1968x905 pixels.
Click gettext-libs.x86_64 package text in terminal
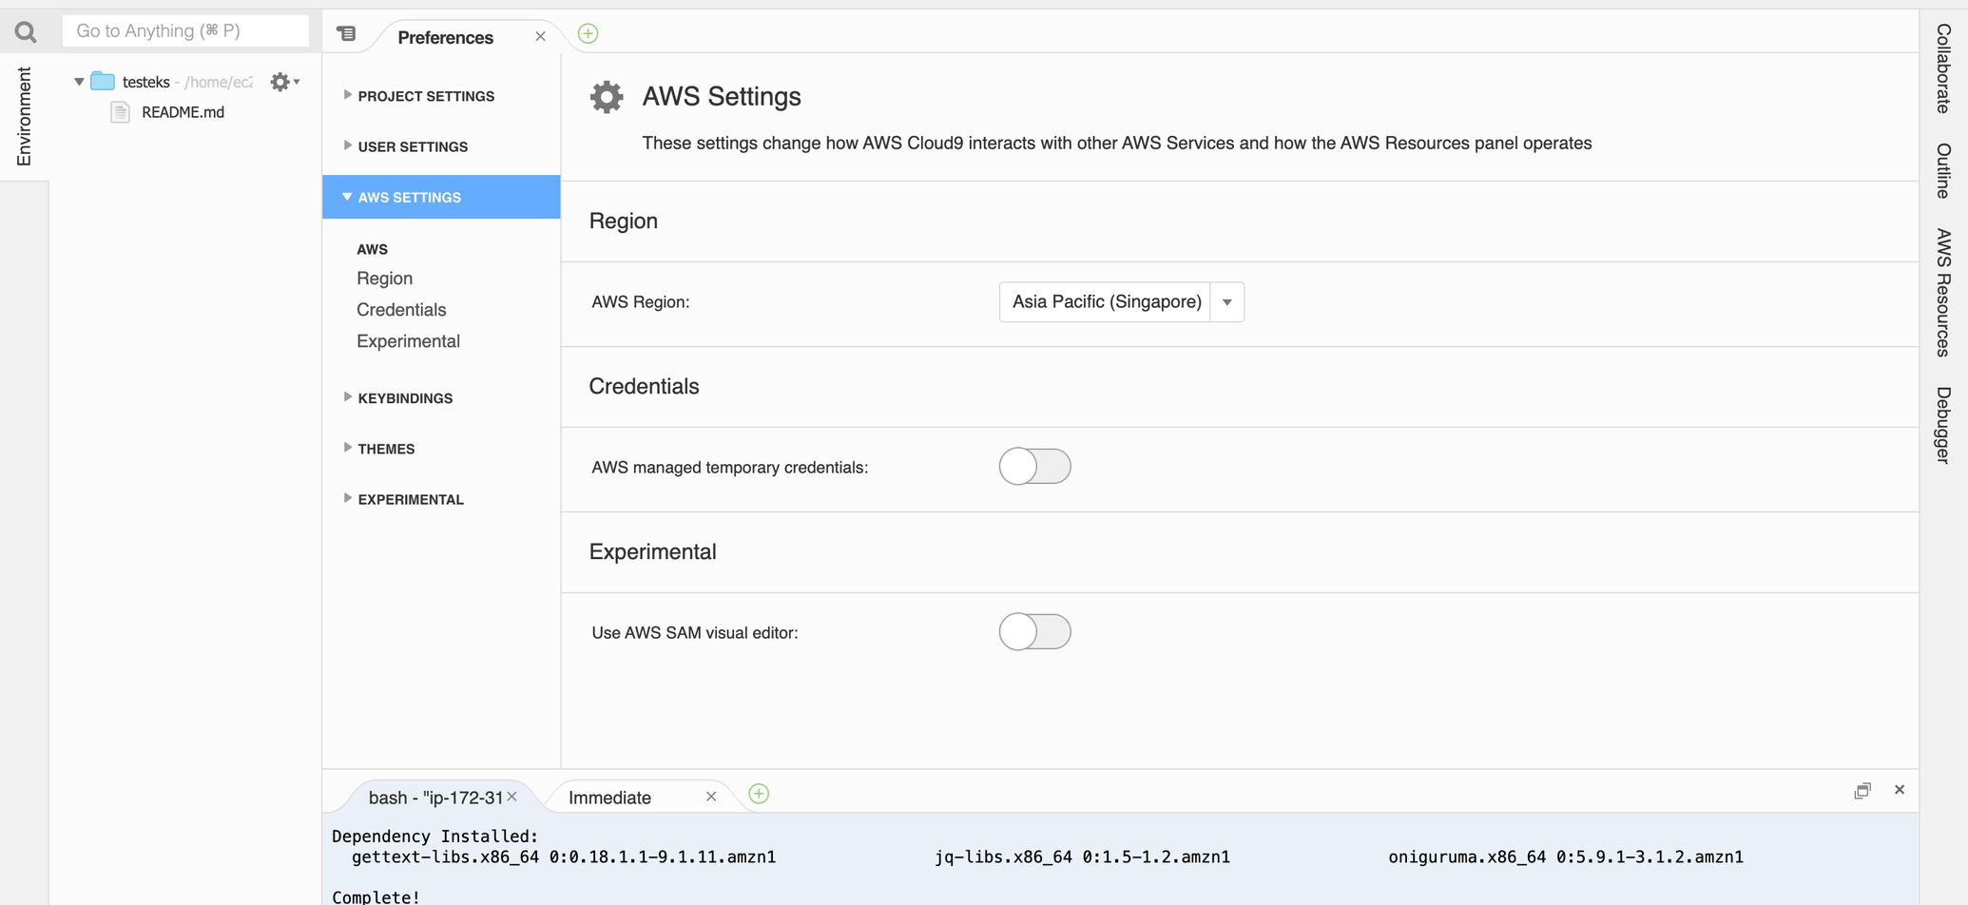564,857
